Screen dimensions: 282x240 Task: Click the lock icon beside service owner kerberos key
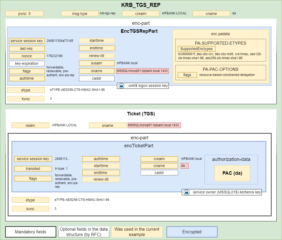click(x=186, y=192)
